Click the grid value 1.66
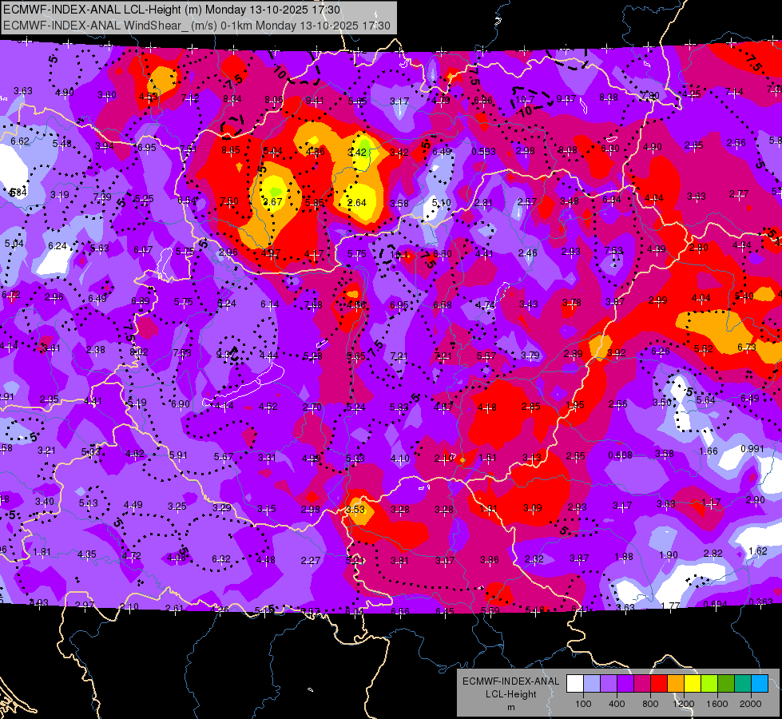Viewport: 782px width, 719px height. point(709,451)
